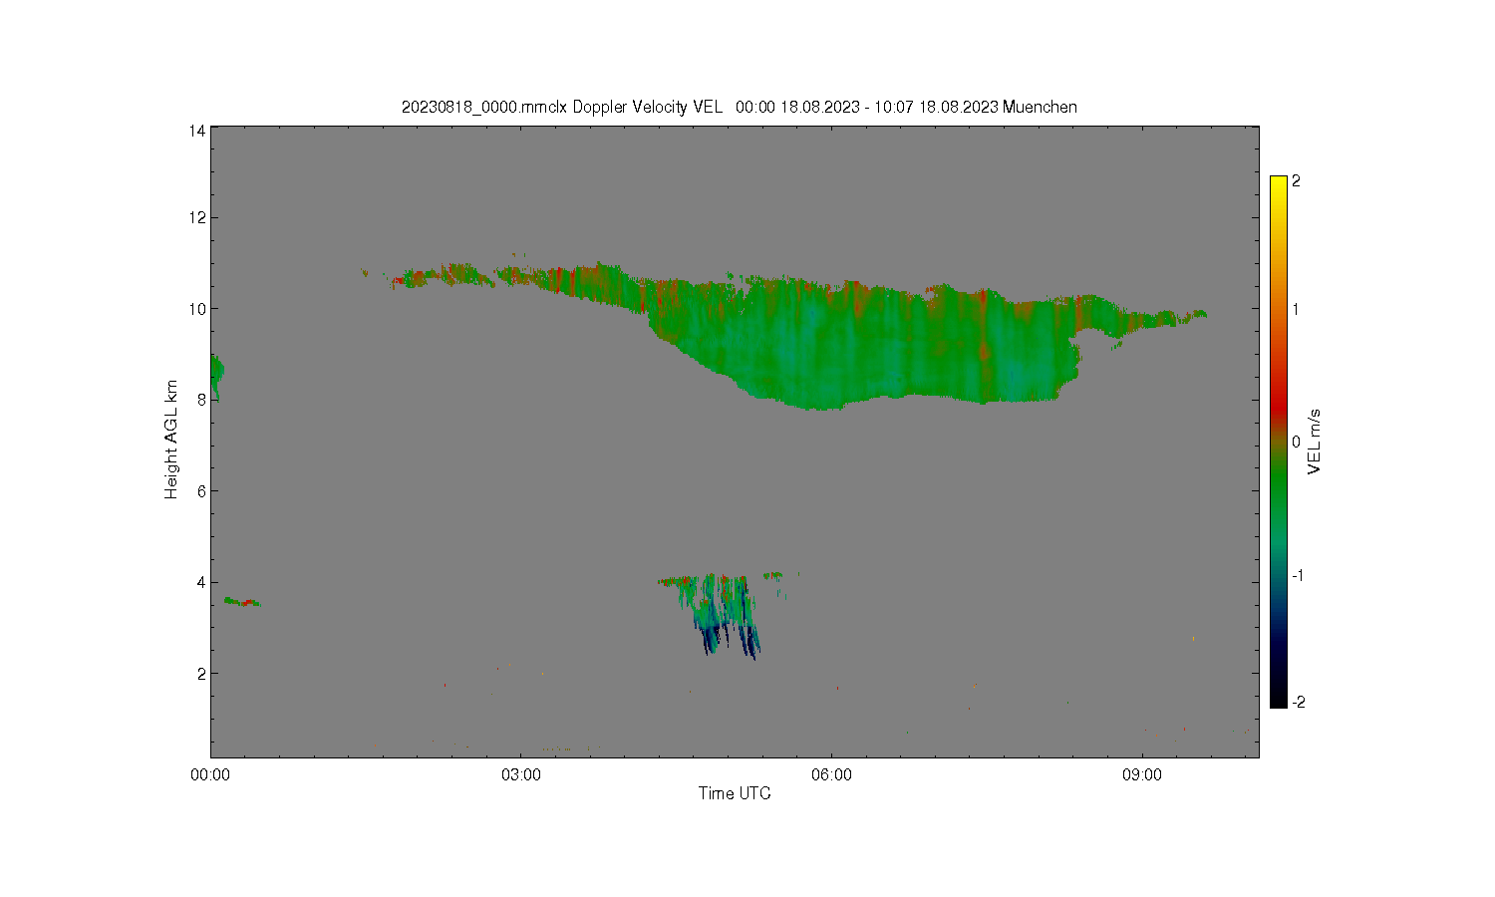Click the colorbar label '1'
The image size is (1495, 897).
click(x=1296, y=309)
